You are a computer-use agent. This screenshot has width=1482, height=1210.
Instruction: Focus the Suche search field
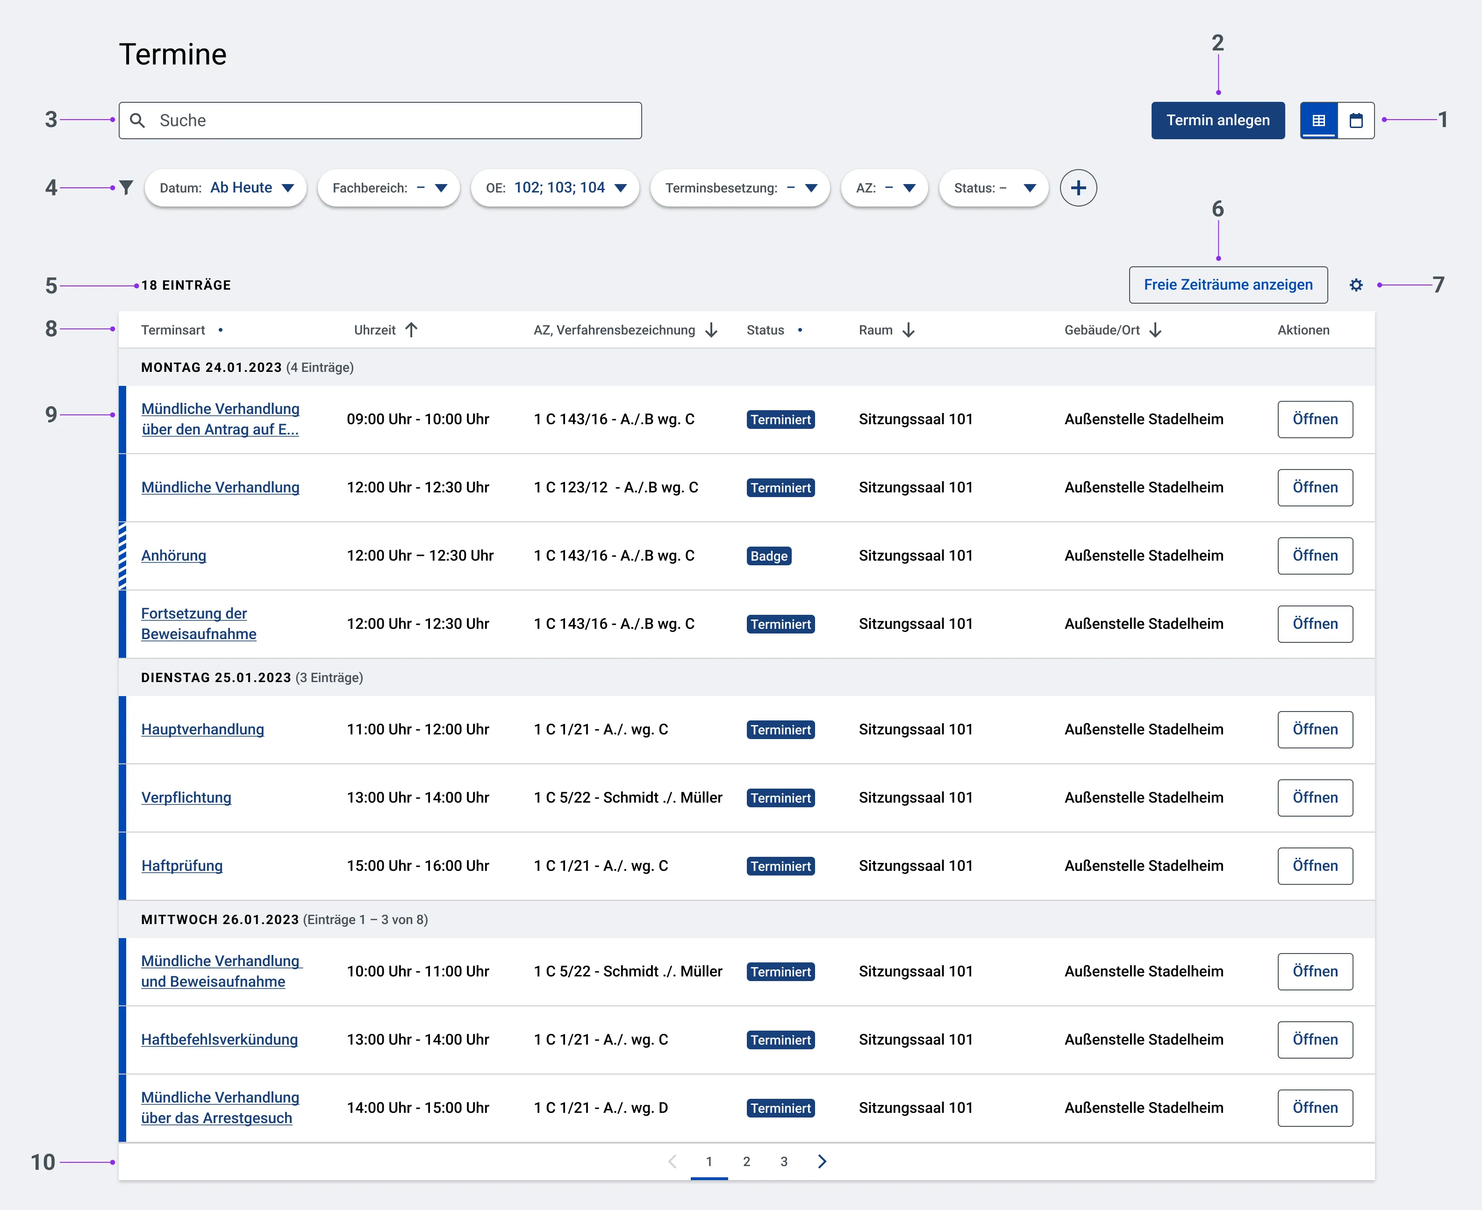380,121
